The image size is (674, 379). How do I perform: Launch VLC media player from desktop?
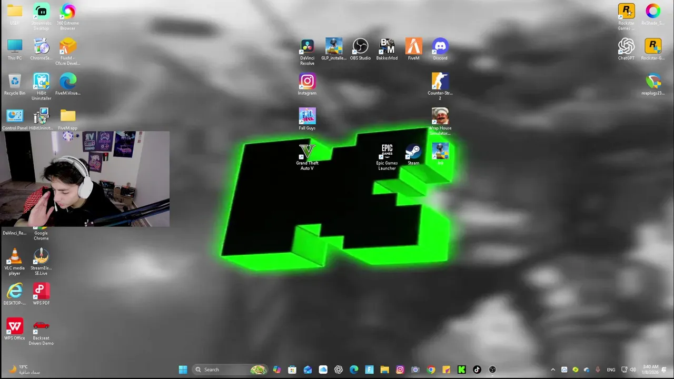15,262
